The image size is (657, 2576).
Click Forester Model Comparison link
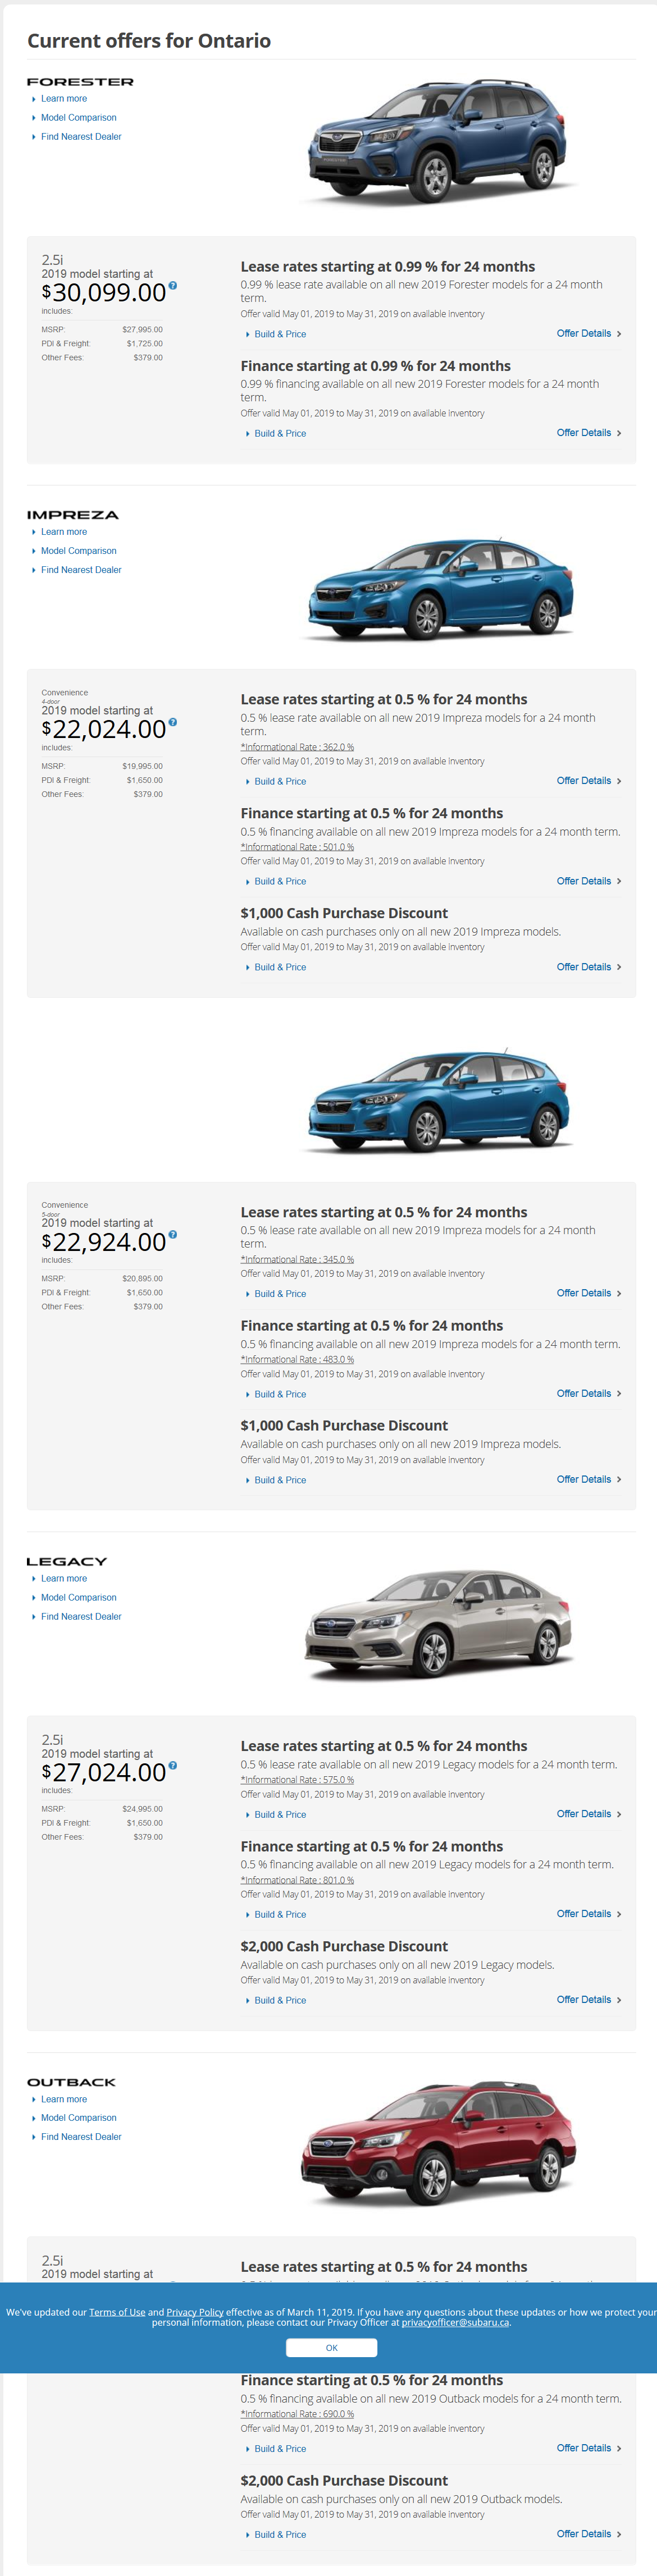tap(78, 118)
